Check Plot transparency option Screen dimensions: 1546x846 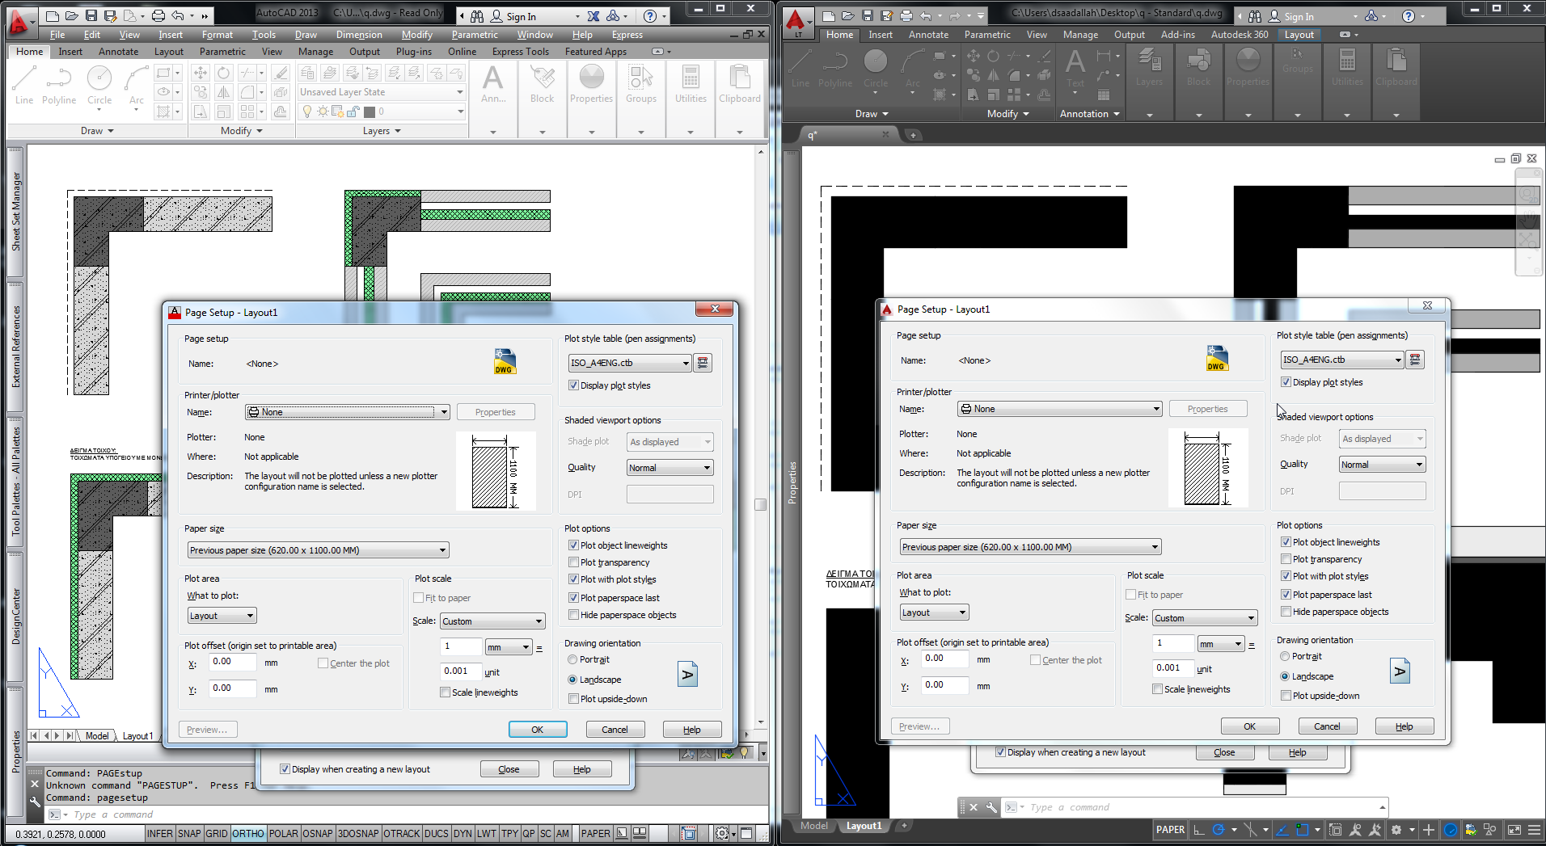573,562
